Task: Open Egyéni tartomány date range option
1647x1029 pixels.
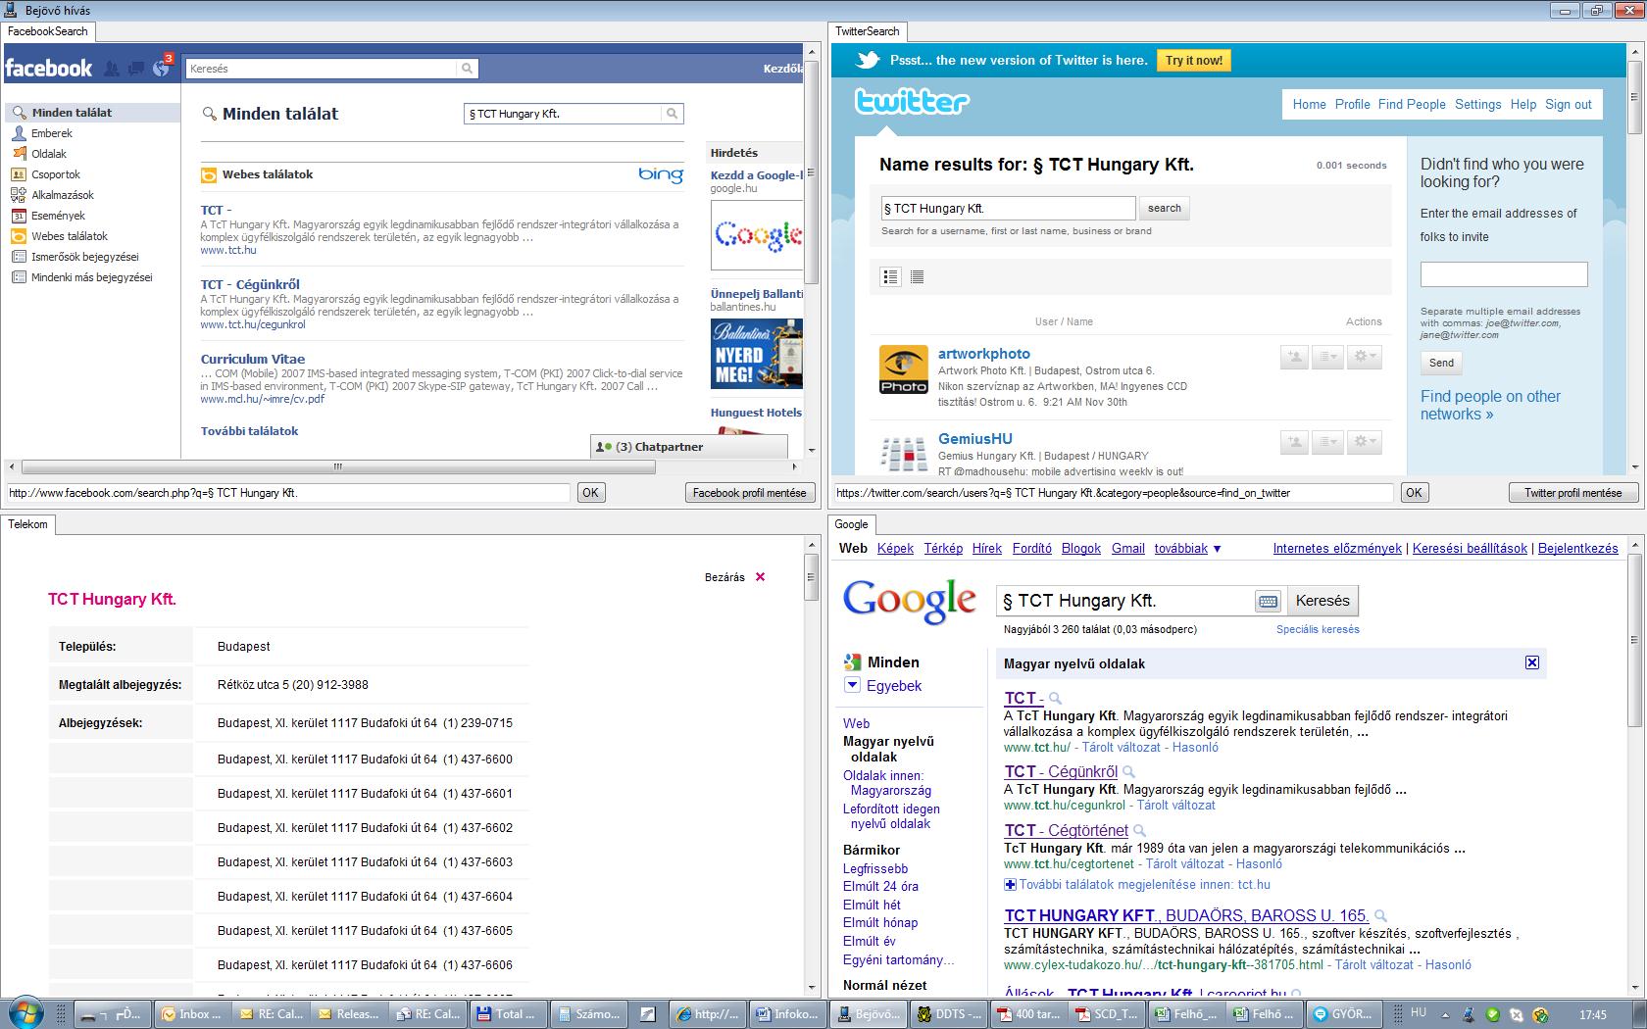Action: [898, 959]
